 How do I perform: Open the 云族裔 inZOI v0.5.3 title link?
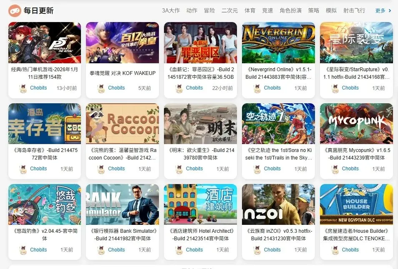(x=278, y=235)
